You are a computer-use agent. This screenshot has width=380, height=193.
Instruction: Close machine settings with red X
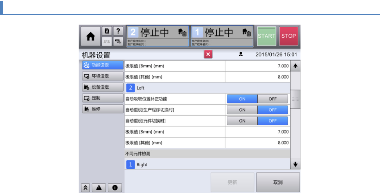[208, 54]
